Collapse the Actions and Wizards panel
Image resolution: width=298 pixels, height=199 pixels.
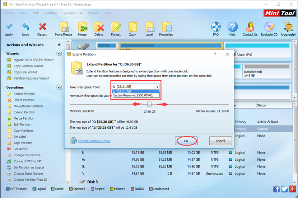click(x=59, y=45)
